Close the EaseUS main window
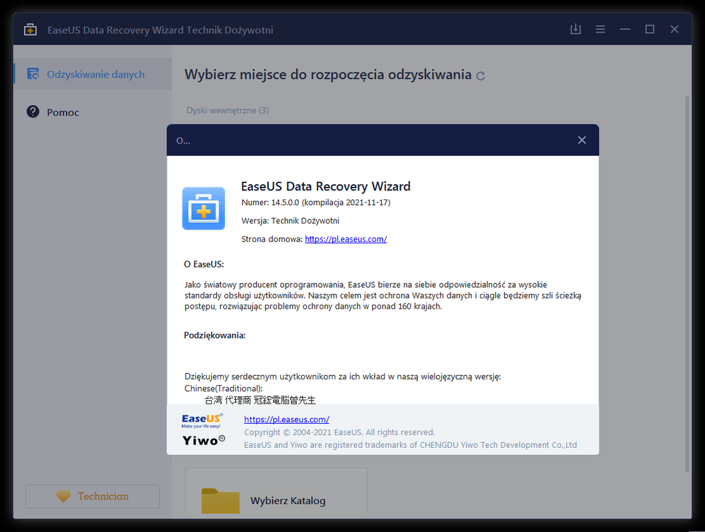Image resolution: width=705 pixels, height=532 pixels. click(674, 29)
